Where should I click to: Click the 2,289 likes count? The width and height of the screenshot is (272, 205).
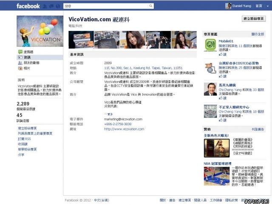[x=23, y=104]
